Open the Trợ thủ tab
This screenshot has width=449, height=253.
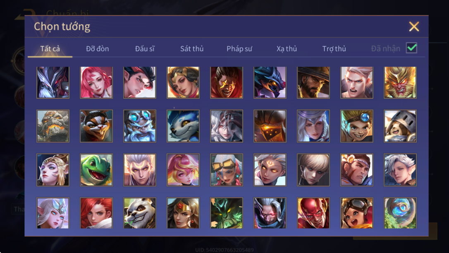tap(334, 49)
